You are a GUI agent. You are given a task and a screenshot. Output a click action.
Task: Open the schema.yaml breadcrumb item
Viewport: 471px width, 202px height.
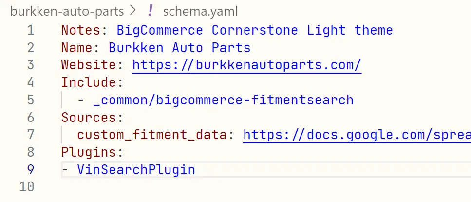201,10
